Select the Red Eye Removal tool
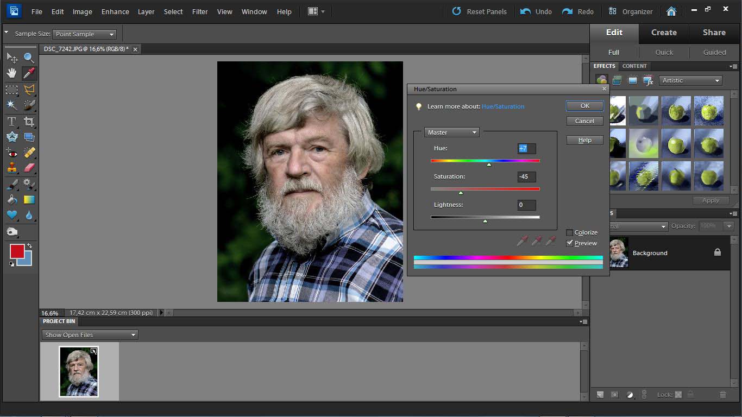Screen dimensions: 742x417 click(x=11, y=153)
